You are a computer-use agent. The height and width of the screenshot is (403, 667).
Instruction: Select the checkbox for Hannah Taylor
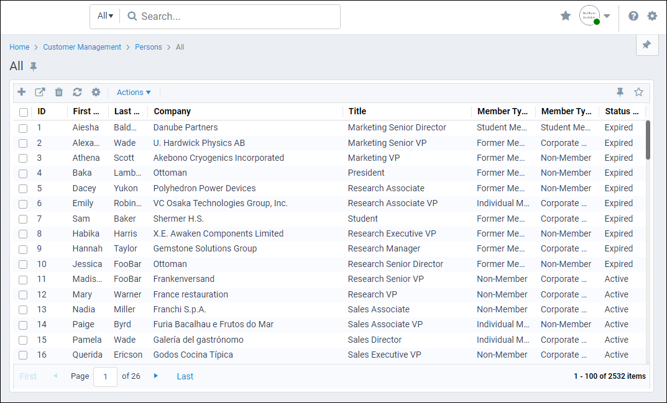pyautogui.click(x=23, y=249)
